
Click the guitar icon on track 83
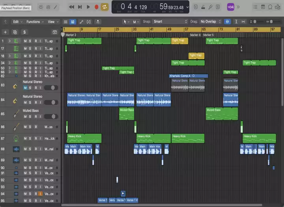coord(15,86)
